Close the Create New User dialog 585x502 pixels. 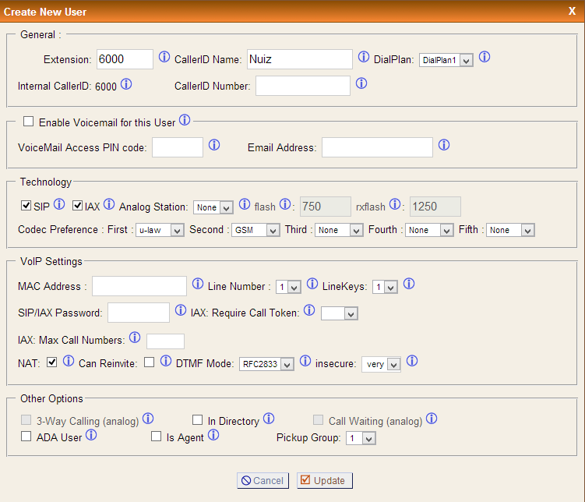click(572, 11)
